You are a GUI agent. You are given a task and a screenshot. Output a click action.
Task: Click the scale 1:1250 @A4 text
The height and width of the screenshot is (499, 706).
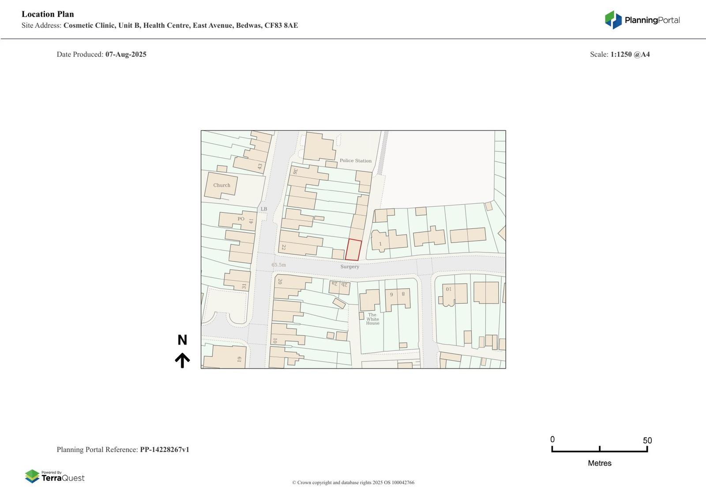pyautogui.click(x=630, y=54)
